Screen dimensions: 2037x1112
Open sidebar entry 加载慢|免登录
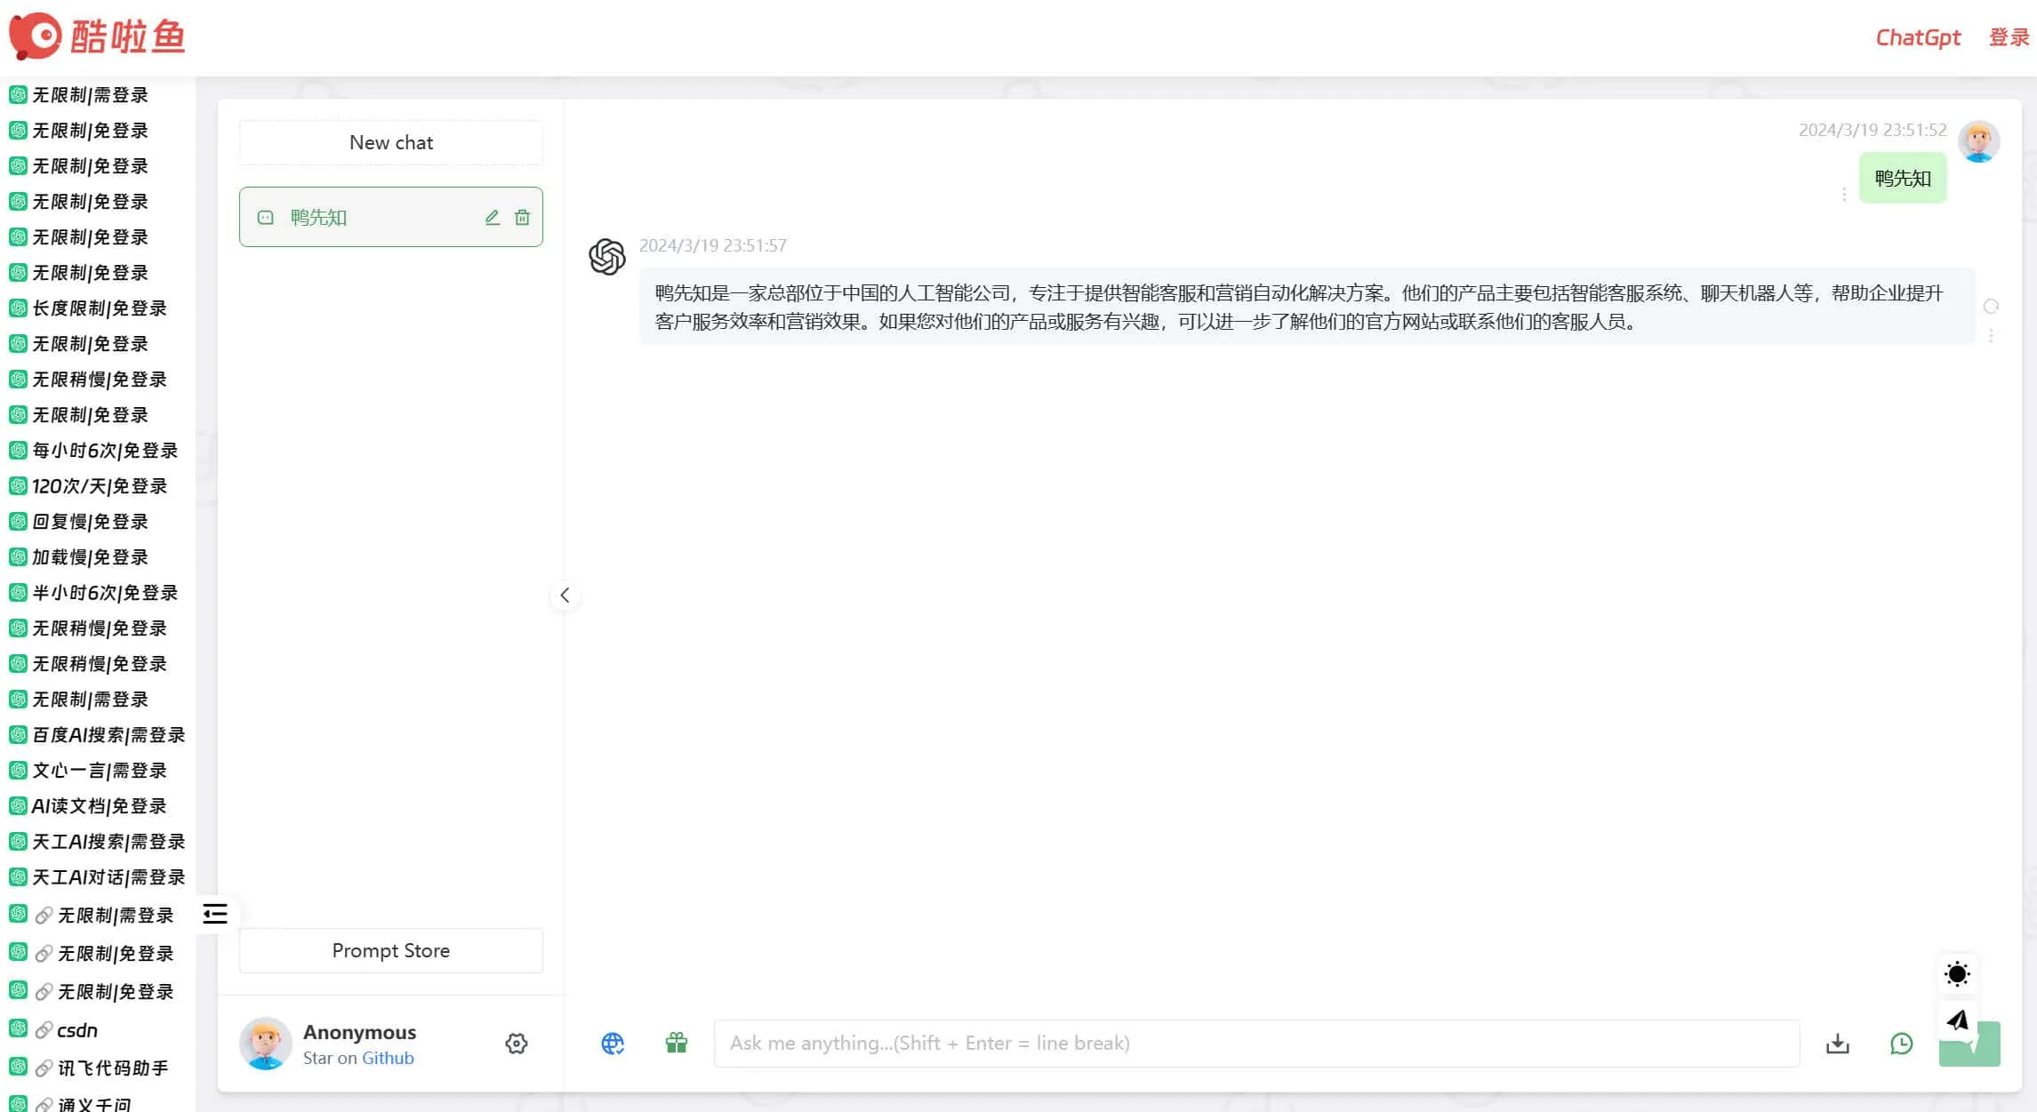(x=78, y=557)
